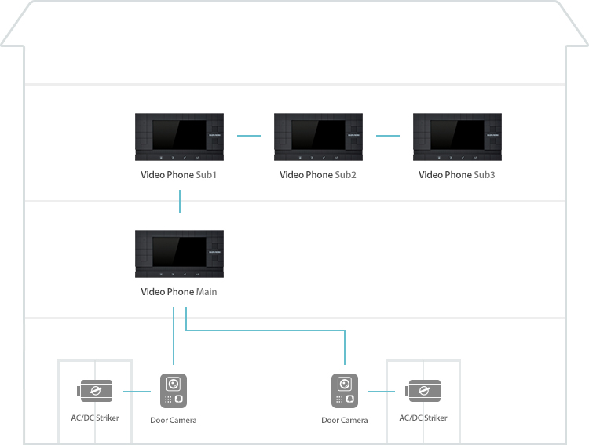Image resolution: width=589 pixels, height=445 pixels.
Task: Click the 'Video Phone Sub1' label
Action: pos(178,175)
